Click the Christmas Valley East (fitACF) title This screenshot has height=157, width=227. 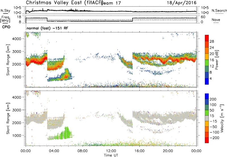click(64, 3)
